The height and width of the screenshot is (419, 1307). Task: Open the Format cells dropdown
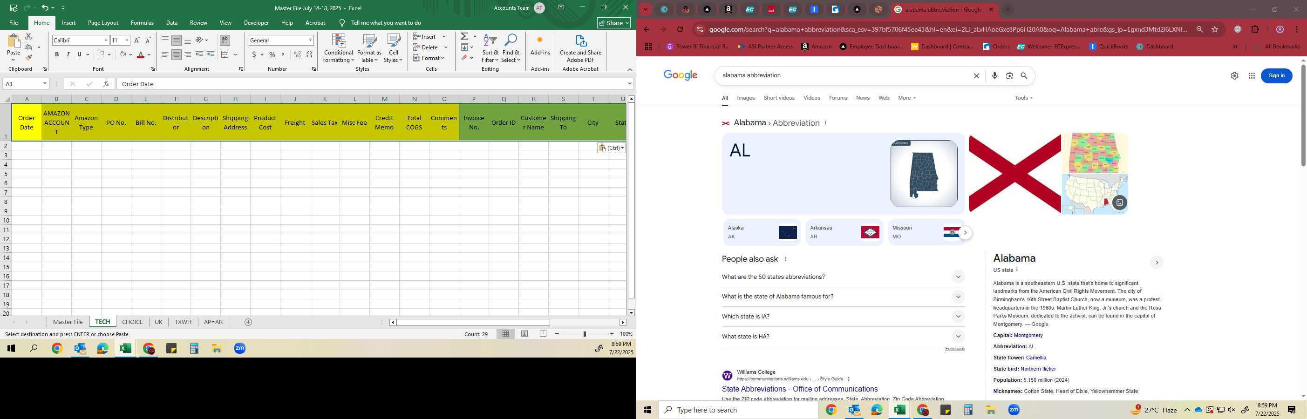[442, 58]
